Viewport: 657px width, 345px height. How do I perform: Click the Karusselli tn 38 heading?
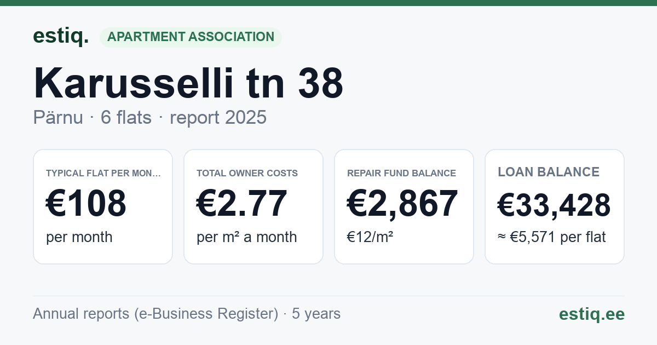click(x=188, y=83)
